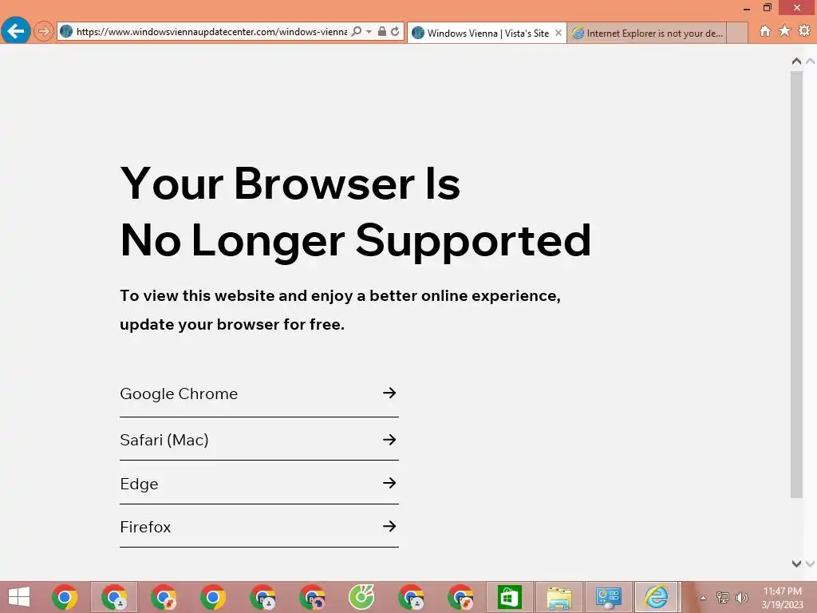The width and height of the screenshot is (817, 613).
Task: Open the address bar autocomplete dropdown arrow
Action: pyautogui.click(x=369, y=31)
